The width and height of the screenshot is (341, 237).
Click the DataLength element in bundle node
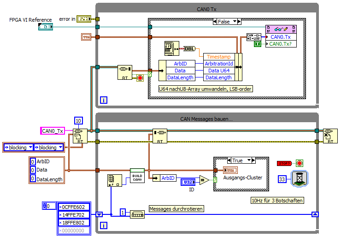(219, 77)
